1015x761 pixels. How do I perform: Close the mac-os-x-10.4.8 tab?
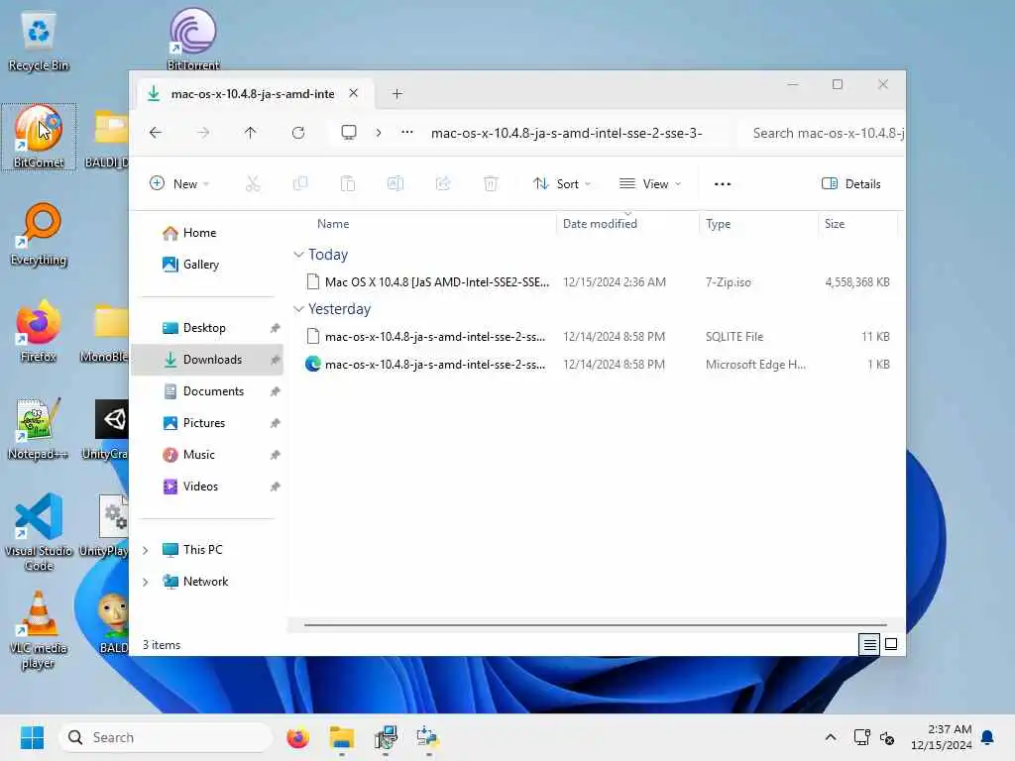click(x=354, y=93)
